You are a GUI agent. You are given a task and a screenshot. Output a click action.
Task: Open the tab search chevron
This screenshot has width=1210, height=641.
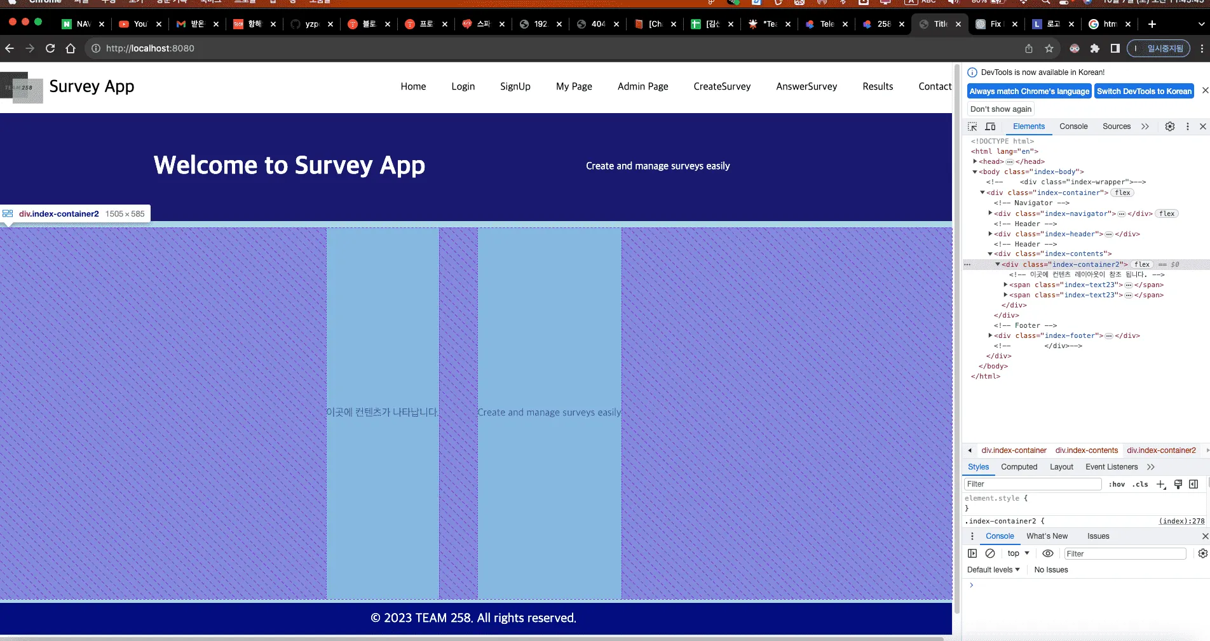(1201, 24)
